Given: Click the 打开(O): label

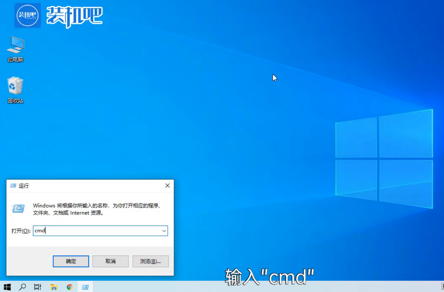Looking at the screenshot, I should (x=21, y=231).
